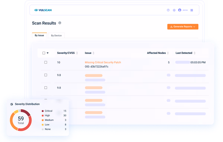Image resolution: width=223 pixels, height=142 pixels.
Task: Toggle the select-all checkbox in the table header
Action: 44,53
